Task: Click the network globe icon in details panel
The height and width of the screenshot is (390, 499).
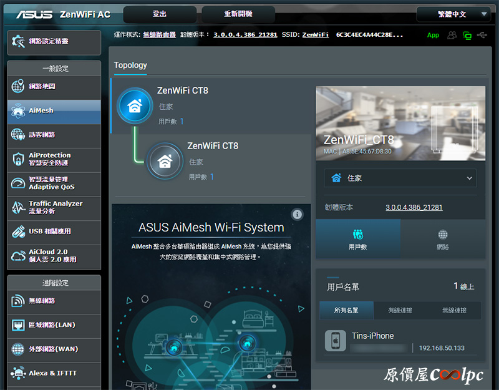Action: click(443, 235)
